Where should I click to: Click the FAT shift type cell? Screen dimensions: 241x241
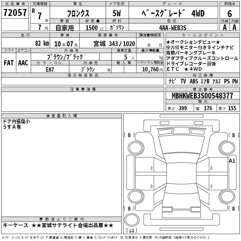(x=9, y=63)
